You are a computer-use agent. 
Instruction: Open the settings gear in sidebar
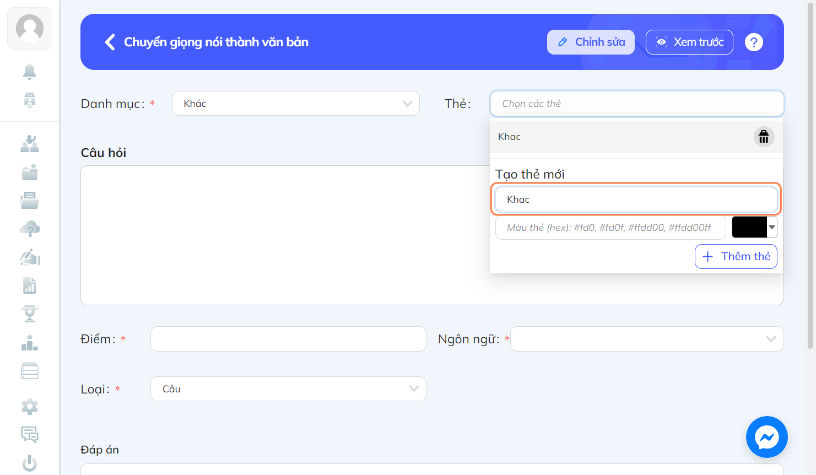[30, 407]
